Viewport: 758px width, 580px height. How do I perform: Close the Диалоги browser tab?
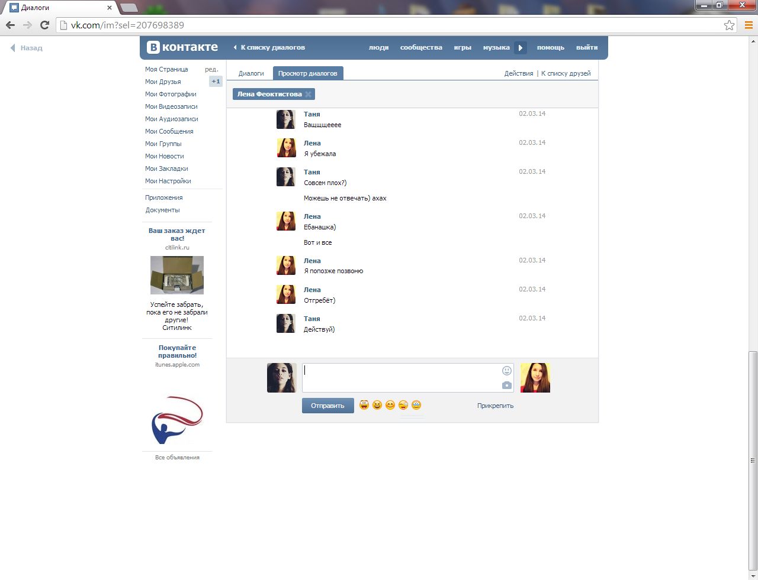point(110,8)
